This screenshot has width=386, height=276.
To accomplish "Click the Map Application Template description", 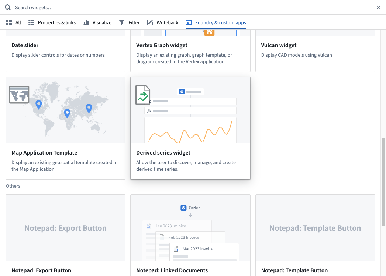I will 65,166.
